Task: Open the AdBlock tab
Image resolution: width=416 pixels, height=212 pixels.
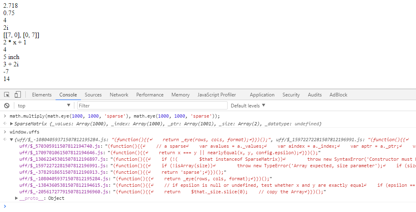Action: click(338, 95)
